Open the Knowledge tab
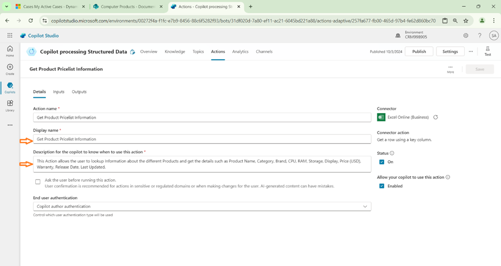 pos(175,52)
